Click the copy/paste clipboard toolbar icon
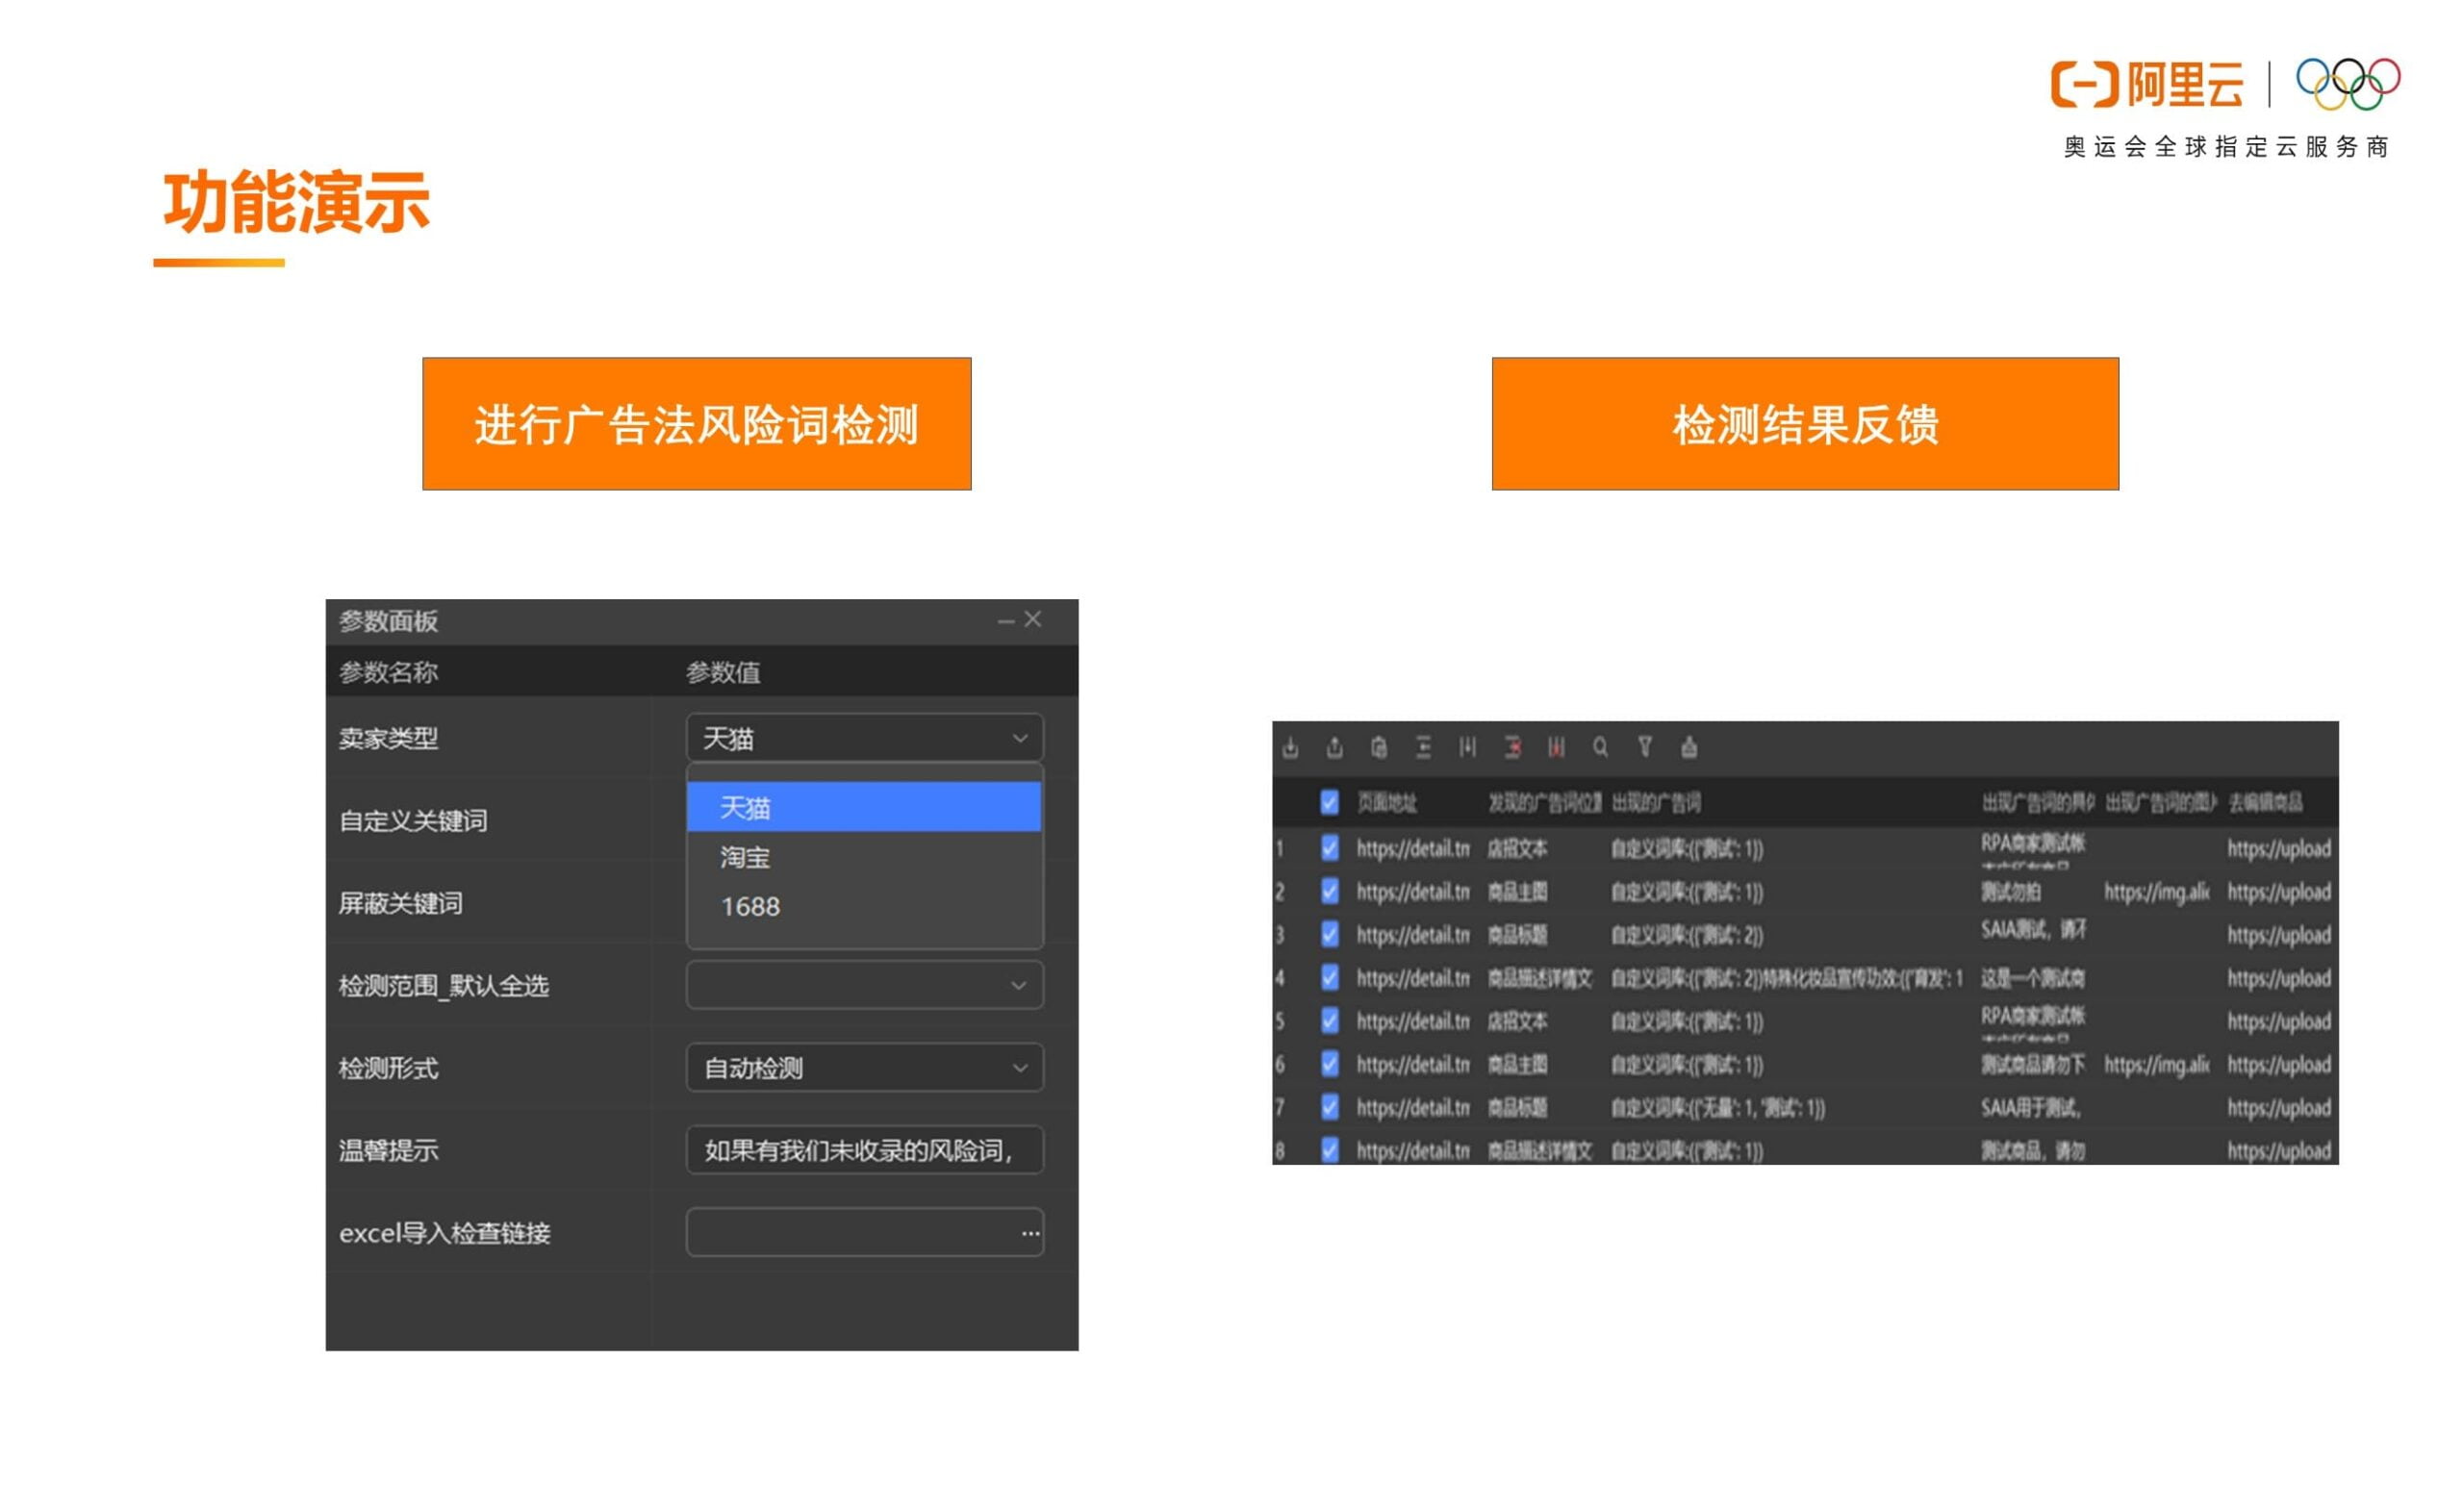The width and height of the screenshot is (2463, 1512). click(1379, 747)
